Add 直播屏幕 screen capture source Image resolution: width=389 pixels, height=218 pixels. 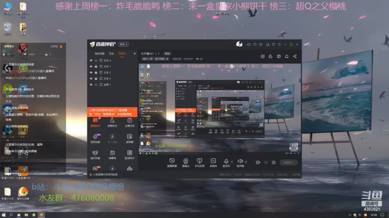pos(172,163)
